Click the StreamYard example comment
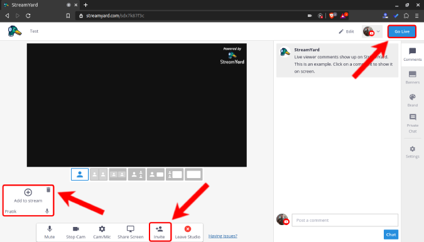This screenshot has width=424, height=242. tap(337, 60)
